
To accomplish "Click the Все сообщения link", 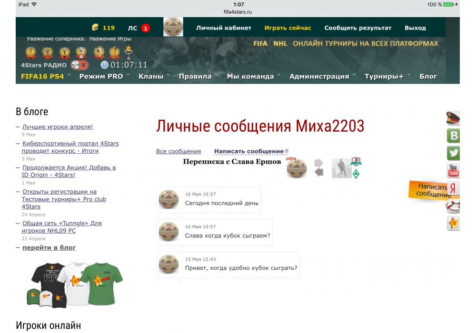I will 178,151.
